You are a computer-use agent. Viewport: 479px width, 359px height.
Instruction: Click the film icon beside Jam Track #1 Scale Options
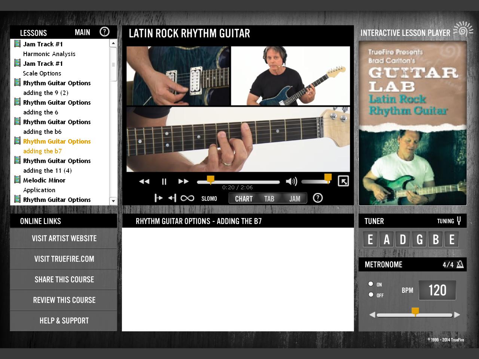click(17, 63)
